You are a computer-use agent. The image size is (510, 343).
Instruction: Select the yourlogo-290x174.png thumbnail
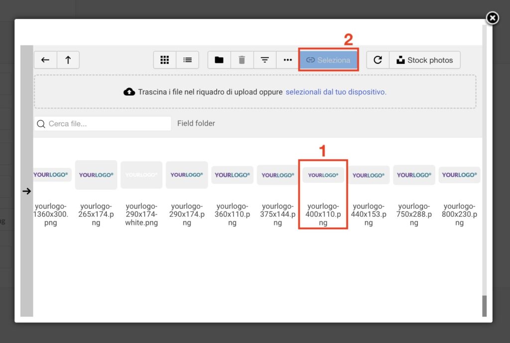tap(187, 175)
